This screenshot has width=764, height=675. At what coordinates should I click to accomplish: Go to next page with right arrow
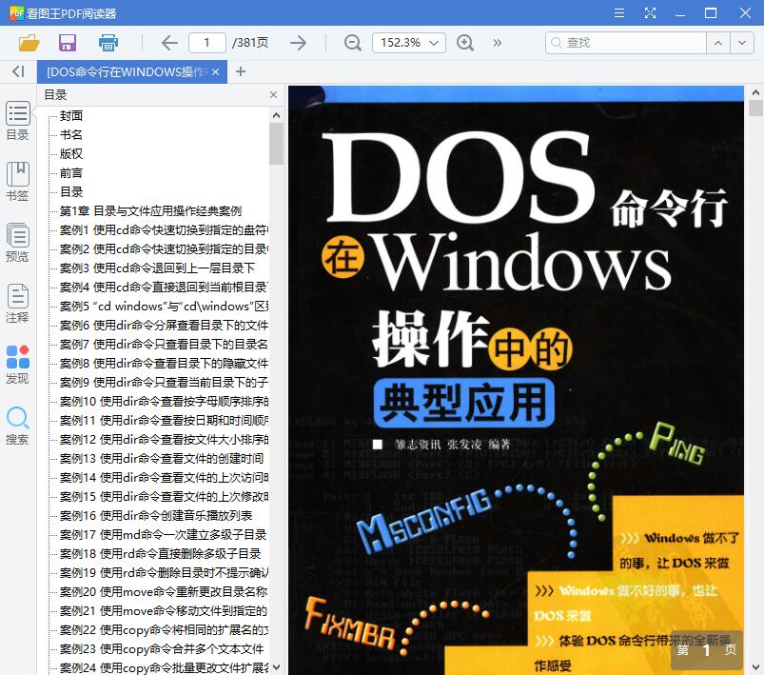(298, 43)
